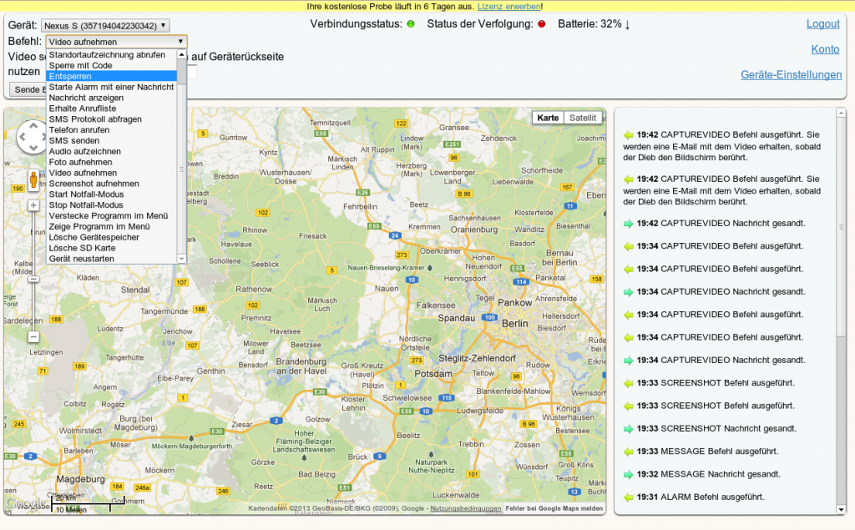
Task: Click arrow icon beside 19:32 MESSAGE Nachricht gesandt
Action: point(629,474)
